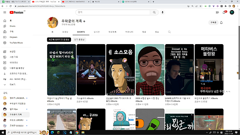The height and width of the screenshot is (135, 240).
Task: Open the top-bar notifications bell
Action: point(225,12)
